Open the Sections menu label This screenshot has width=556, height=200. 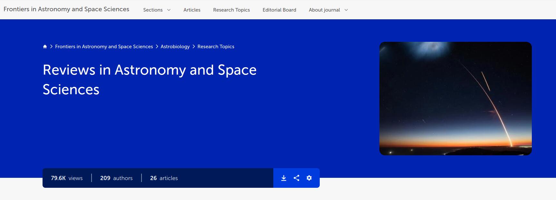click(x=153, y=10)
